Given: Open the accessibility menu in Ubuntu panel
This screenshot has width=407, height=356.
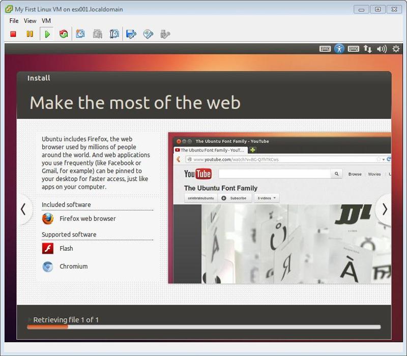Looking at the screenshot, I should click(x=339, y=49).
